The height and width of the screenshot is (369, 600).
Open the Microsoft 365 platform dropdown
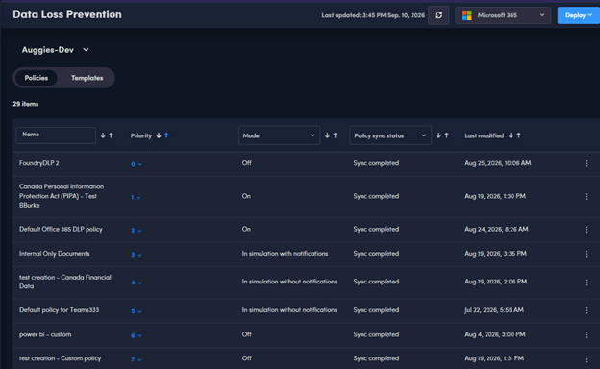[x=503, y=15]
